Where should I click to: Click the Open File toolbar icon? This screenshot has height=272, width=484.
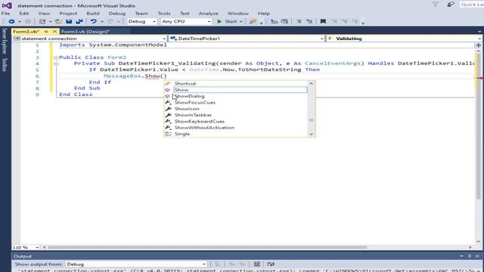point(58,22)
